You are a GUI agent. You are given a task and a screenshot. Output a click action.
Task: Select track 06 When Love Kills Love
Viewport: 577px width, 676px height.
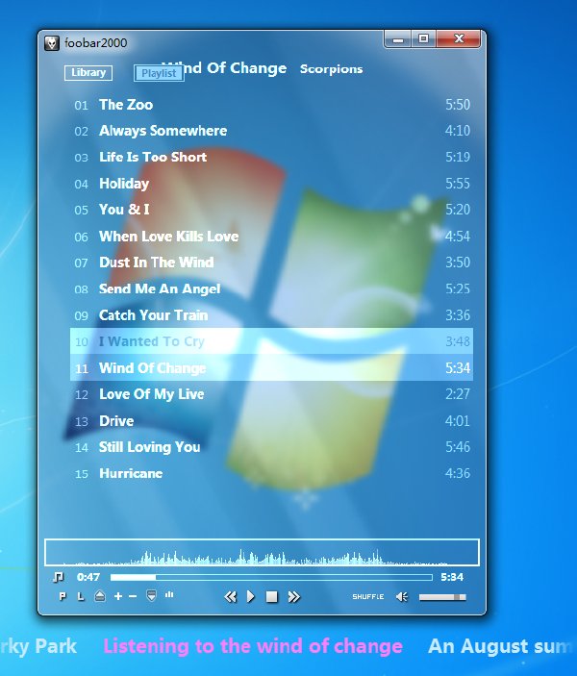pos(272,237)
